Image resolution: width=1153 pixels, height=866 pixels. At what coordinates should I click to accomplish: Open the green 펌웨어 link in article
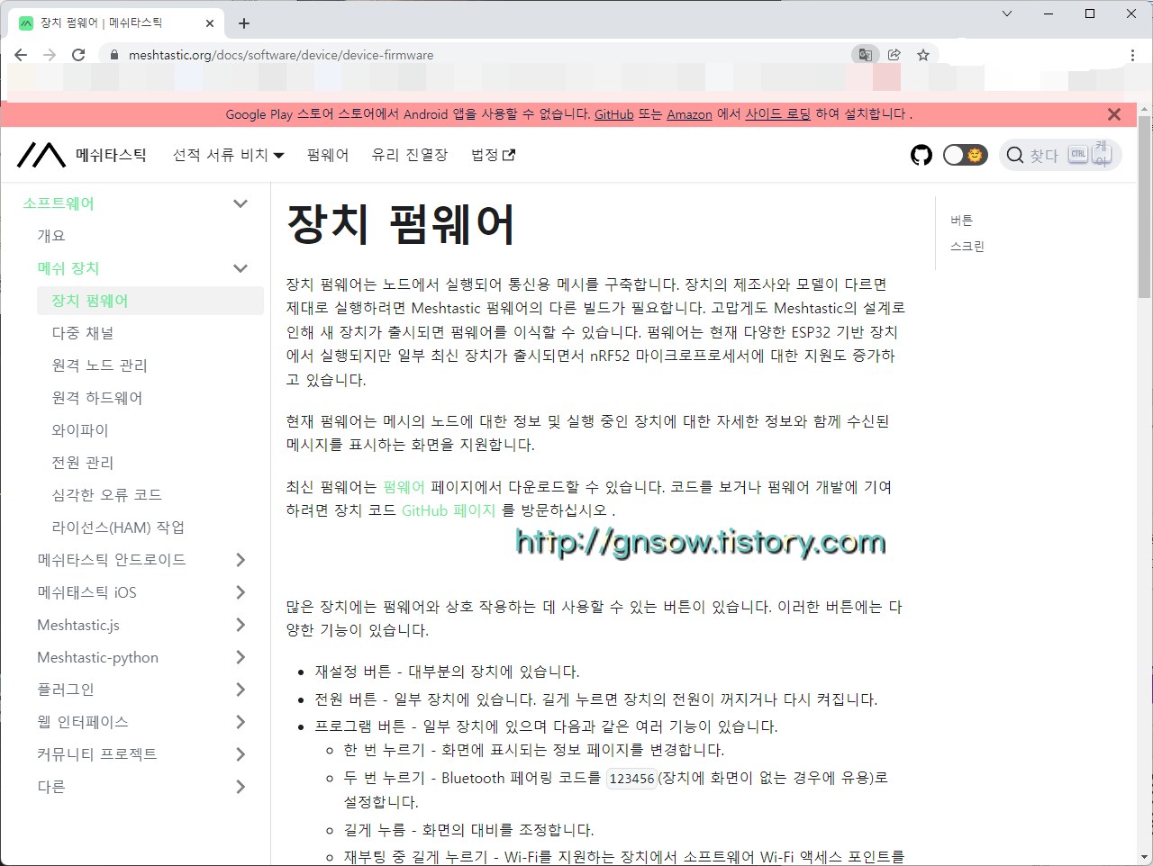404,487
